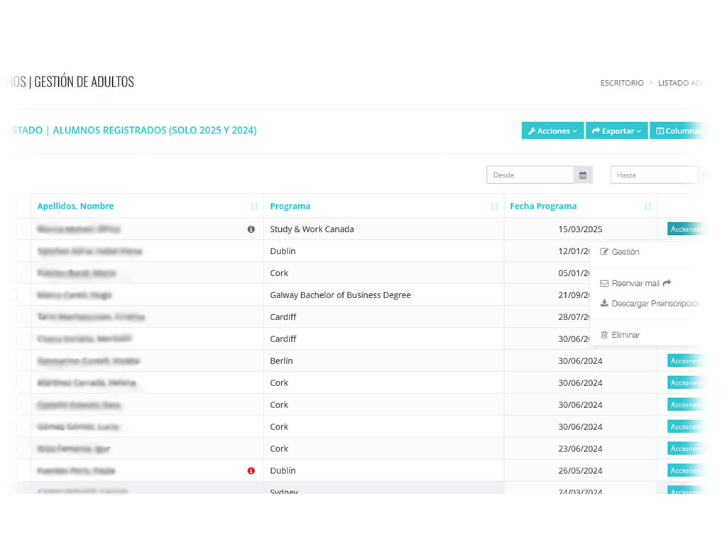Click the red info icon beside Dublín 26/05/2024
Viewport: 727px width, 545px height.
(x=251, y=470)
